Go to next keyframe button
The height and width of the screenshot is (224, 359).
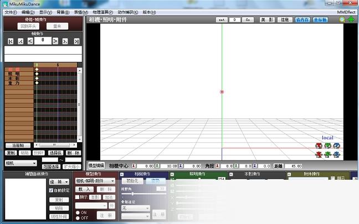(65, 41)
